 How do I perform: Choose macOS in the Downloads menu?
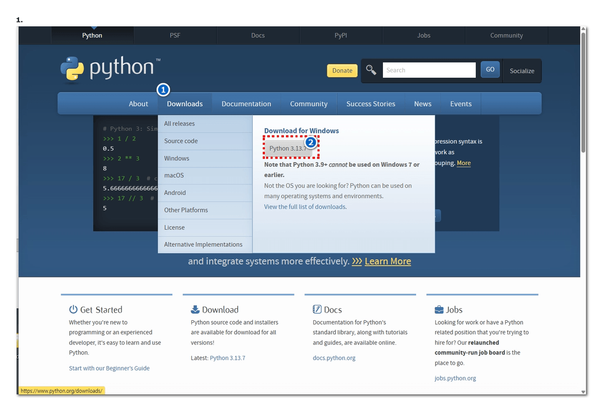coord(174,175)
